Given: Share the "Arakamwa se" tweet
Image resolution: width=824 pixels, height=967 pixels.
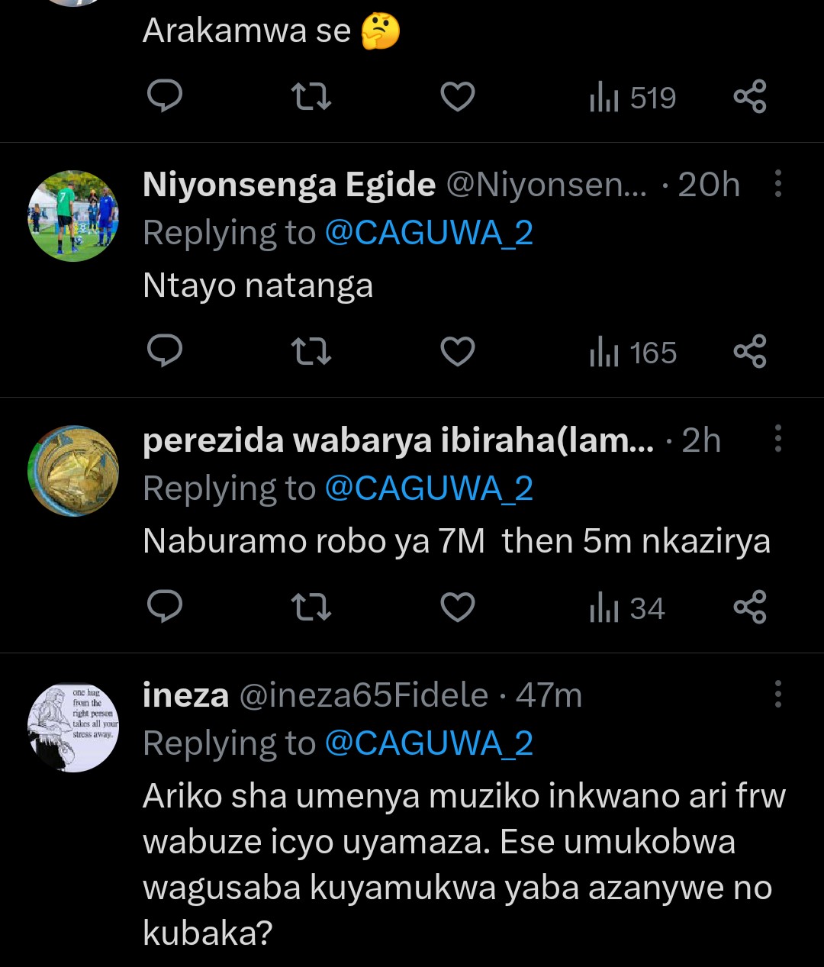Looking at the screenshot, I should pyautogui.click(x=749, y=97).
